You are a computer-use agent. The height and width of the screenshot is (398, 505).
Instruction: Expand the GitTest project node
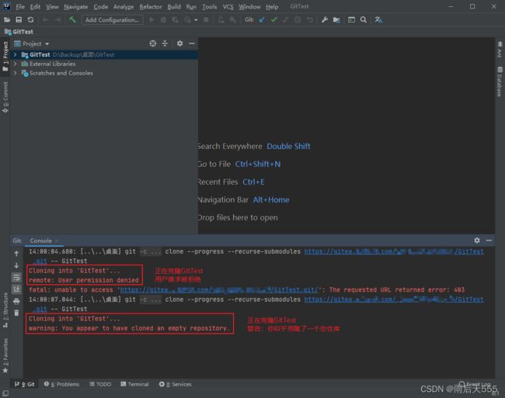15,54
